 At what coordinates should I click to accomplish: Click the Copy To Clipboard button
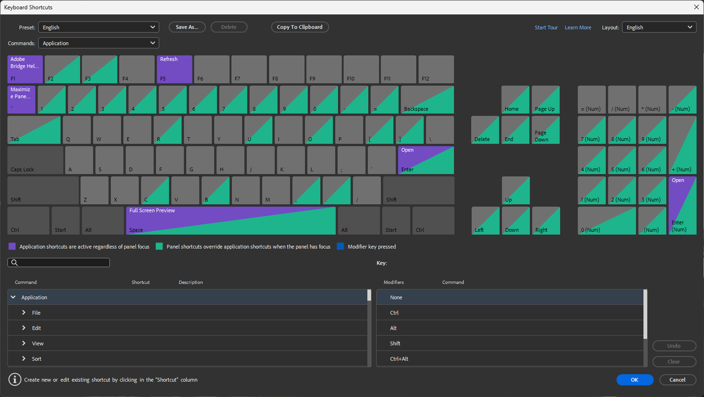point(299,27)
